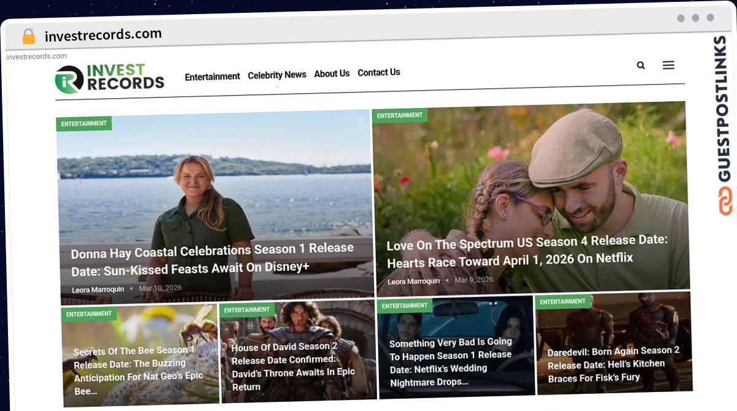Click the Mar 10, 2026 date
Viewport: 737px width, 411px height.
160,288
